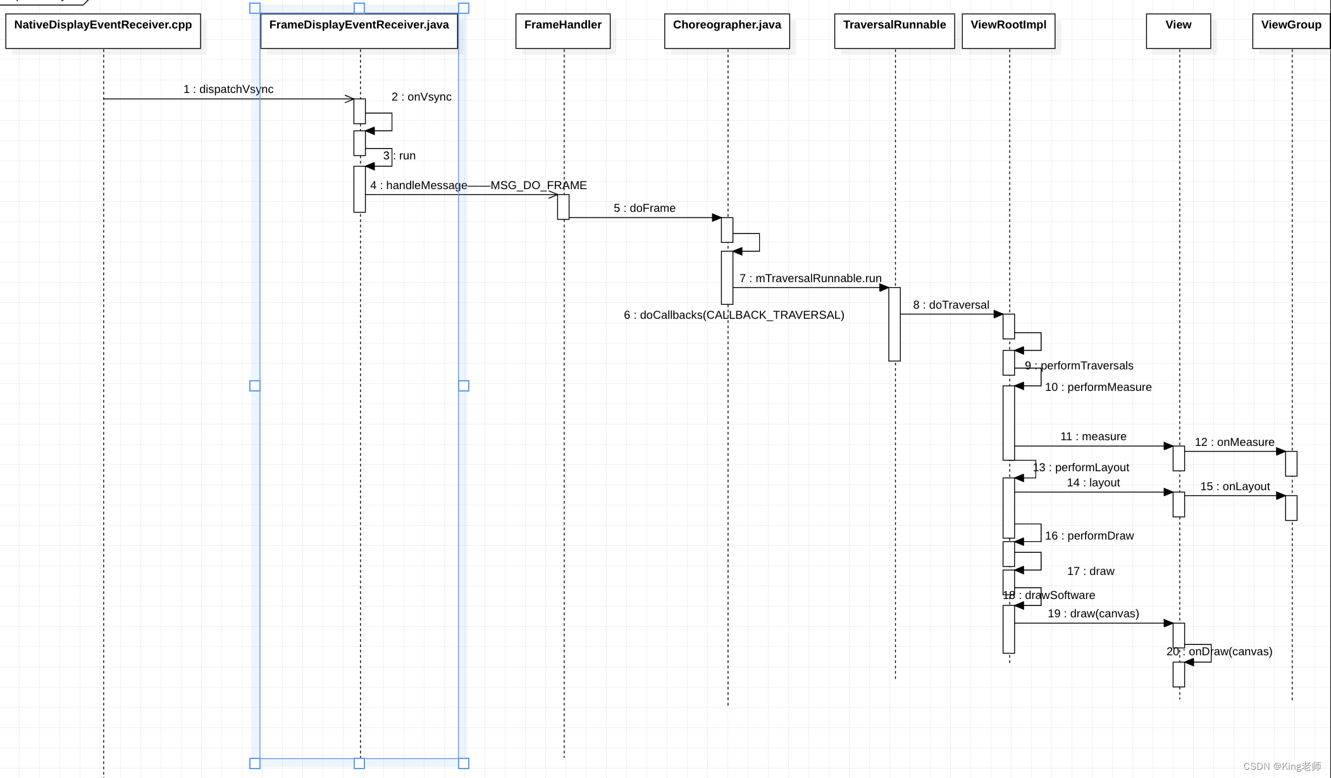
Task: Select the View onDraw activation bar
Action: coord(1179,674)
